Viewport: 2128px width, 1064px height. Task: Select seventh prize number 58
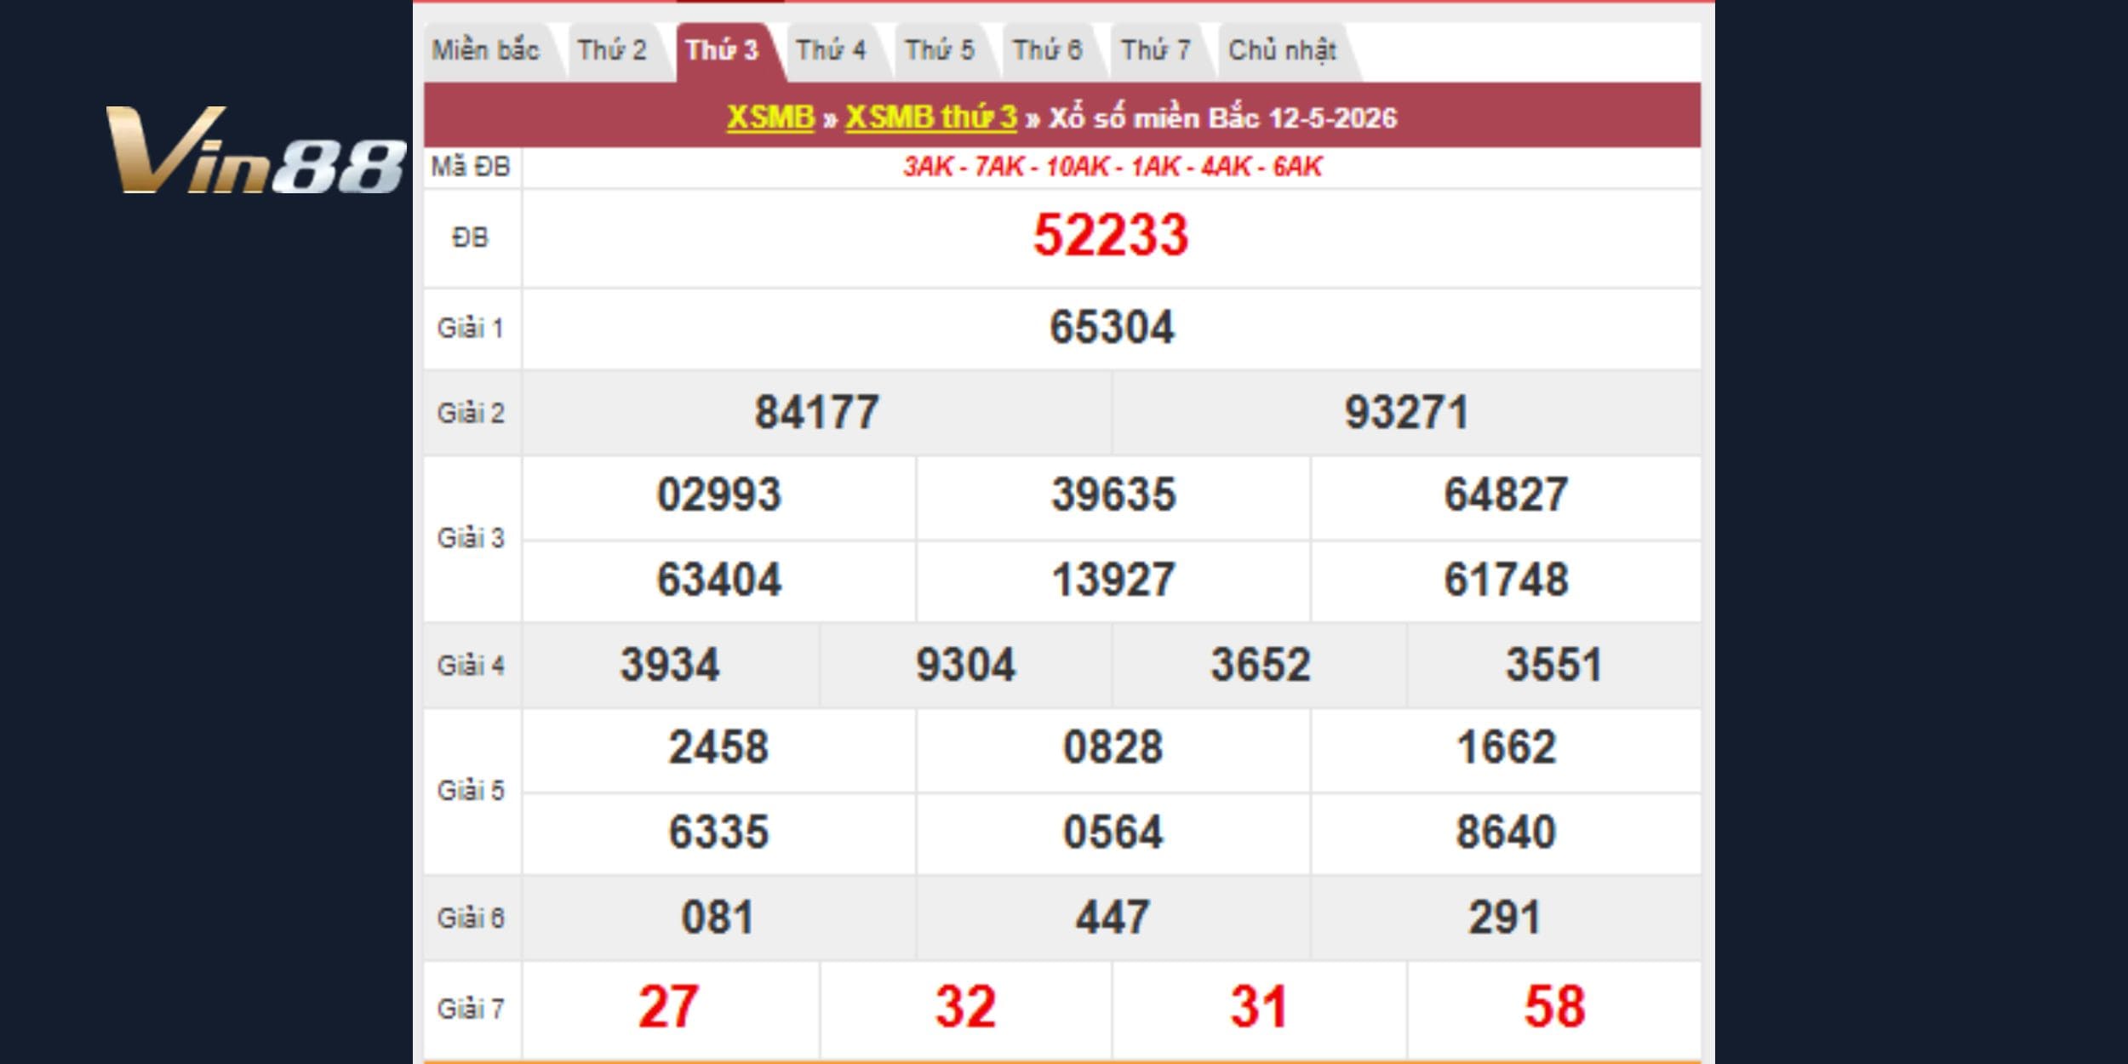[1554, 1008]
